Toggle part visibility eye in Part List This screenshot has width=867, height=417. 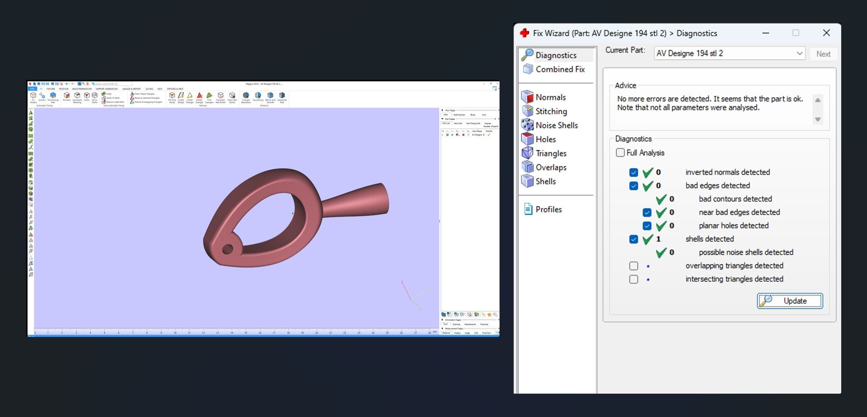coord(452,135)
